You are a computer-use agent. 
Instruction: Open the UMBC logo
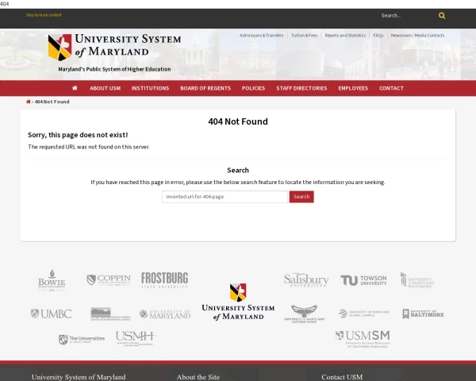[51, 314]
